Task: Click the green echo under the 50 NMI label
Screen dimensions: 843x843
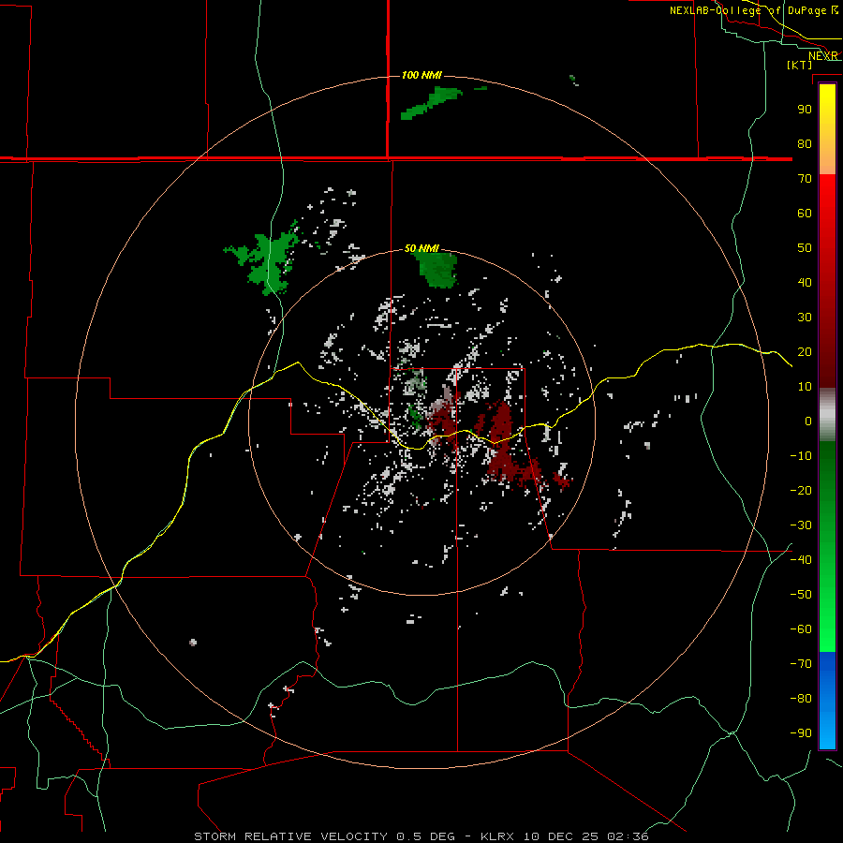Action: [437, 271]
